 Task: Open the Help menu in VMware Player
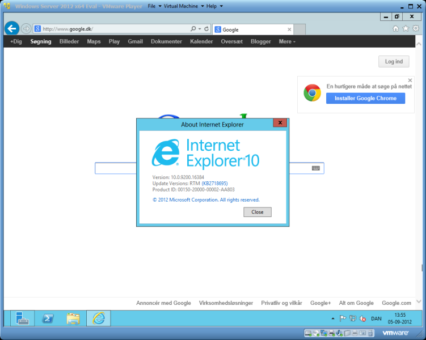click(x=212, y=6)
